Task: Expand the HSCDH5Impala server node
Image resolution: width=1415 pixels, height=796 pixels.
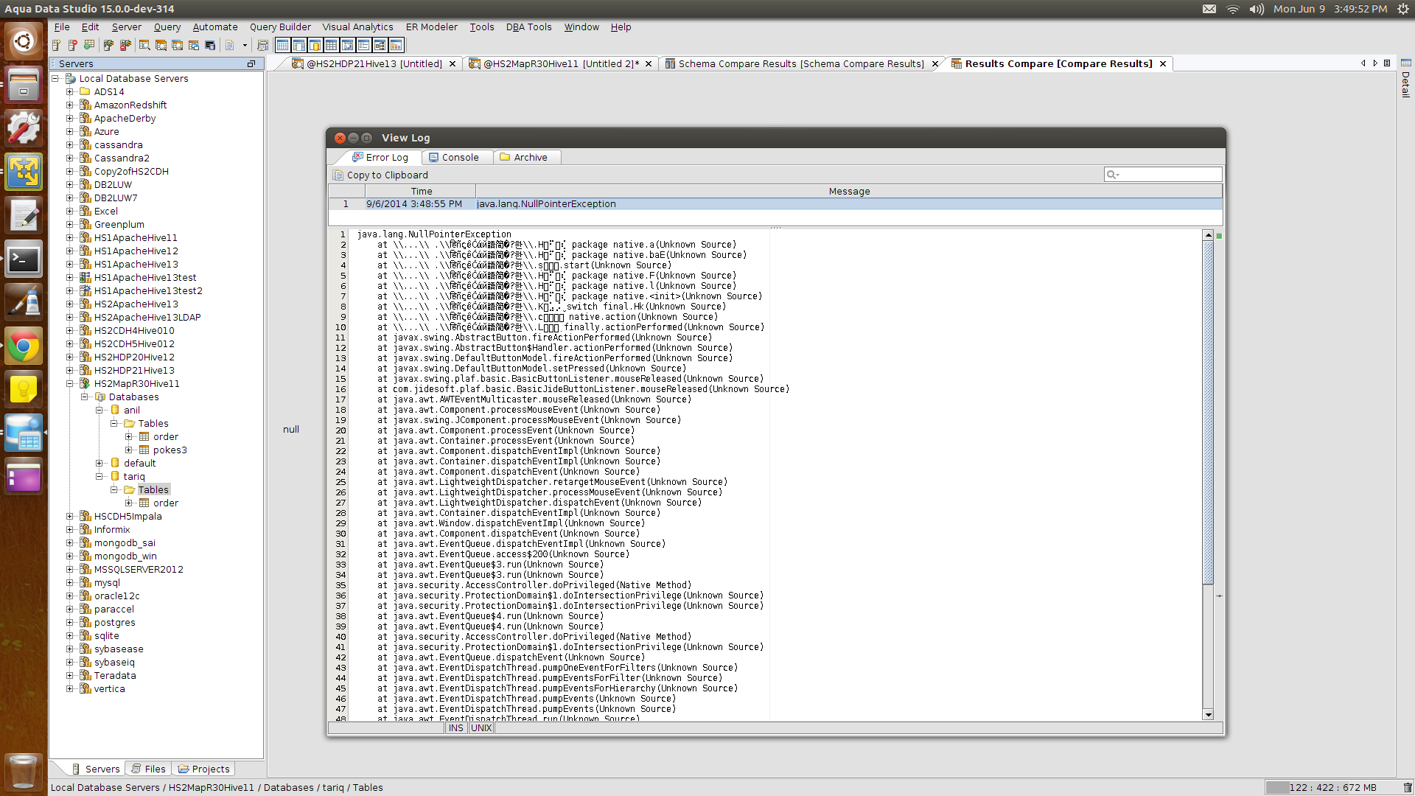Action: (70, 517)
